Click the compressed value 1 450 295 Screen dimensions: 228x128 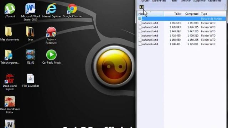(x=193, y=40)
